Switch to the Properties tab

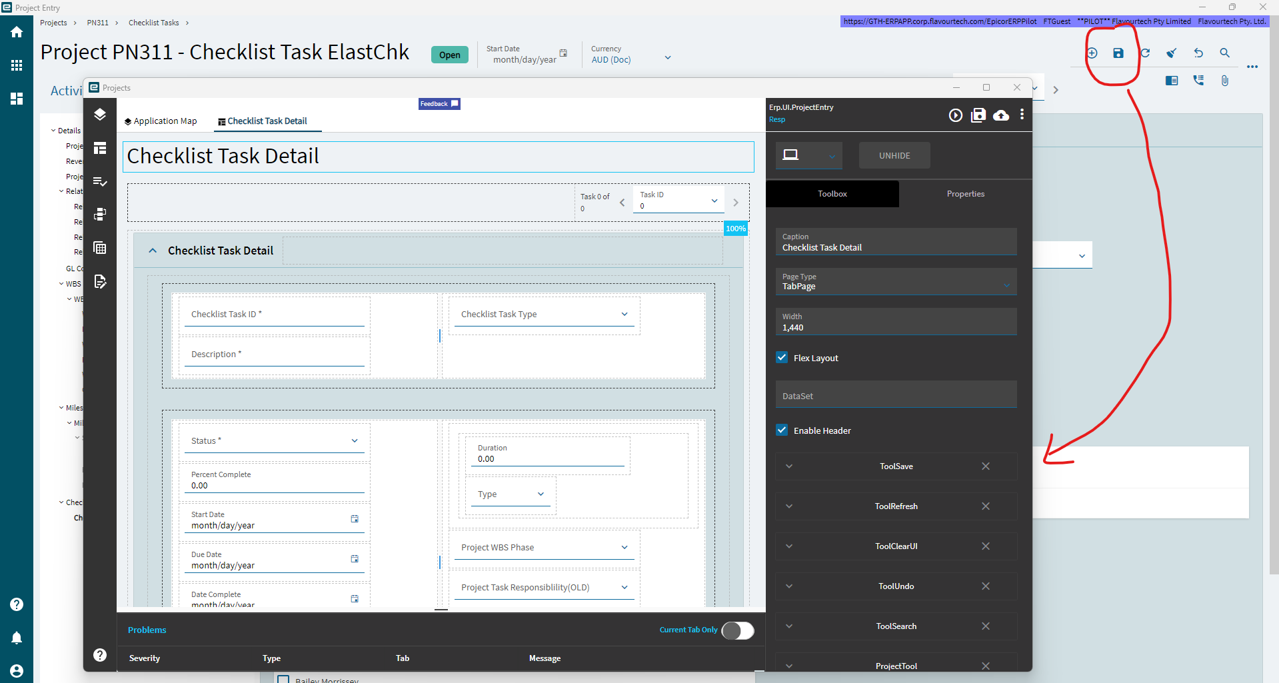[x=966, y=194]
